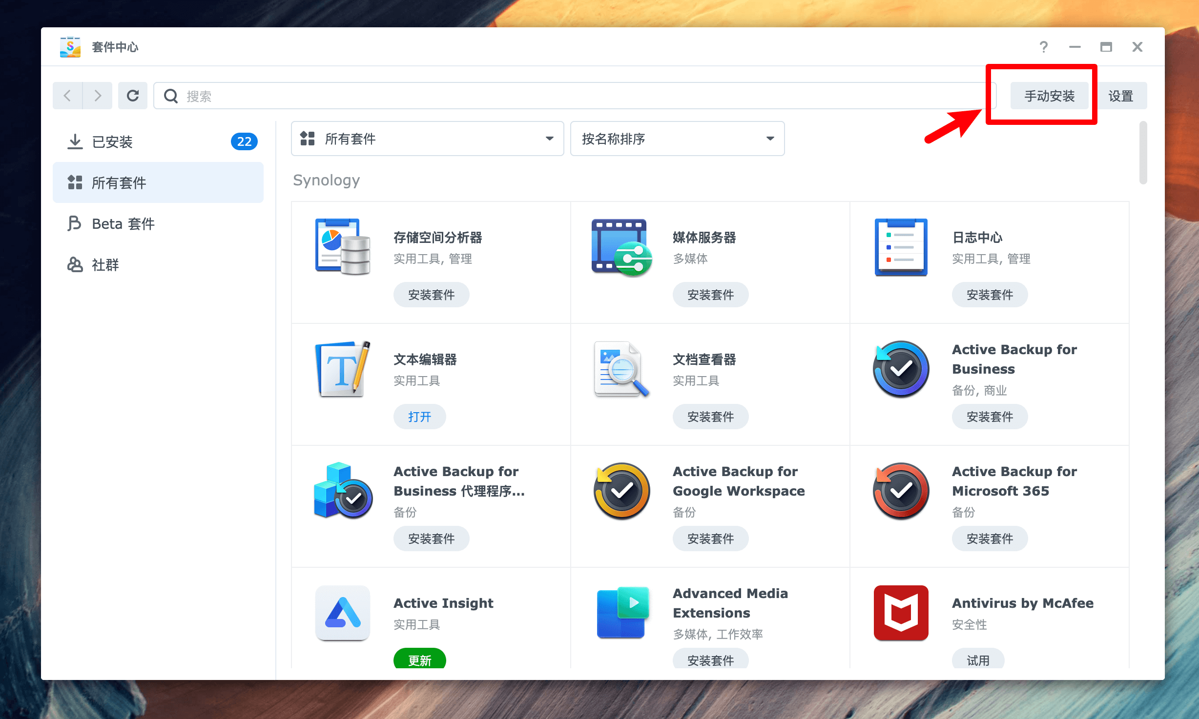
Task: Click the Document Viewer package icon
Action: [621, 369]
